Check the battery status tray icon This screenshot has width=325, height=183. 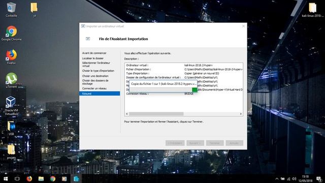click(283, 178)
